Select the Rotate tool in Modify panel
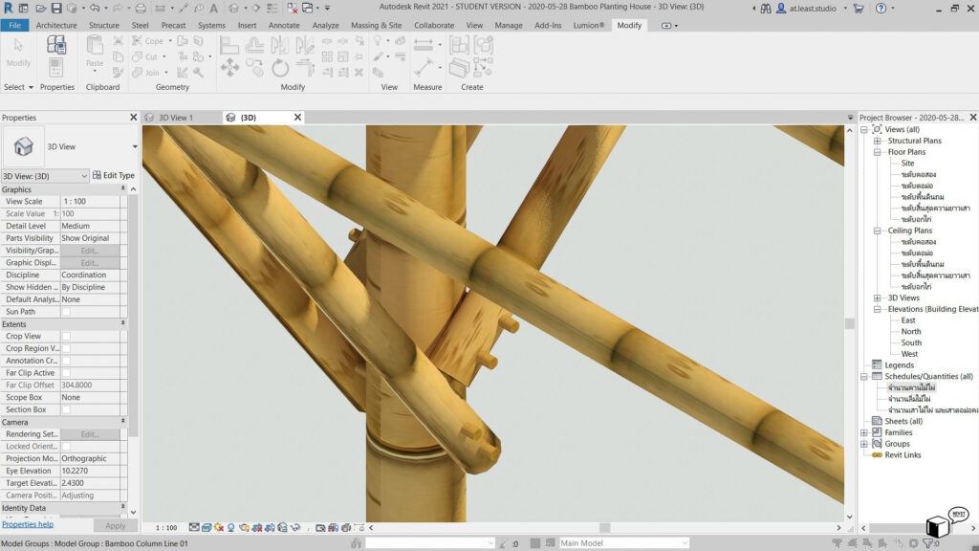The image size is (979, 551). point(280,67)
